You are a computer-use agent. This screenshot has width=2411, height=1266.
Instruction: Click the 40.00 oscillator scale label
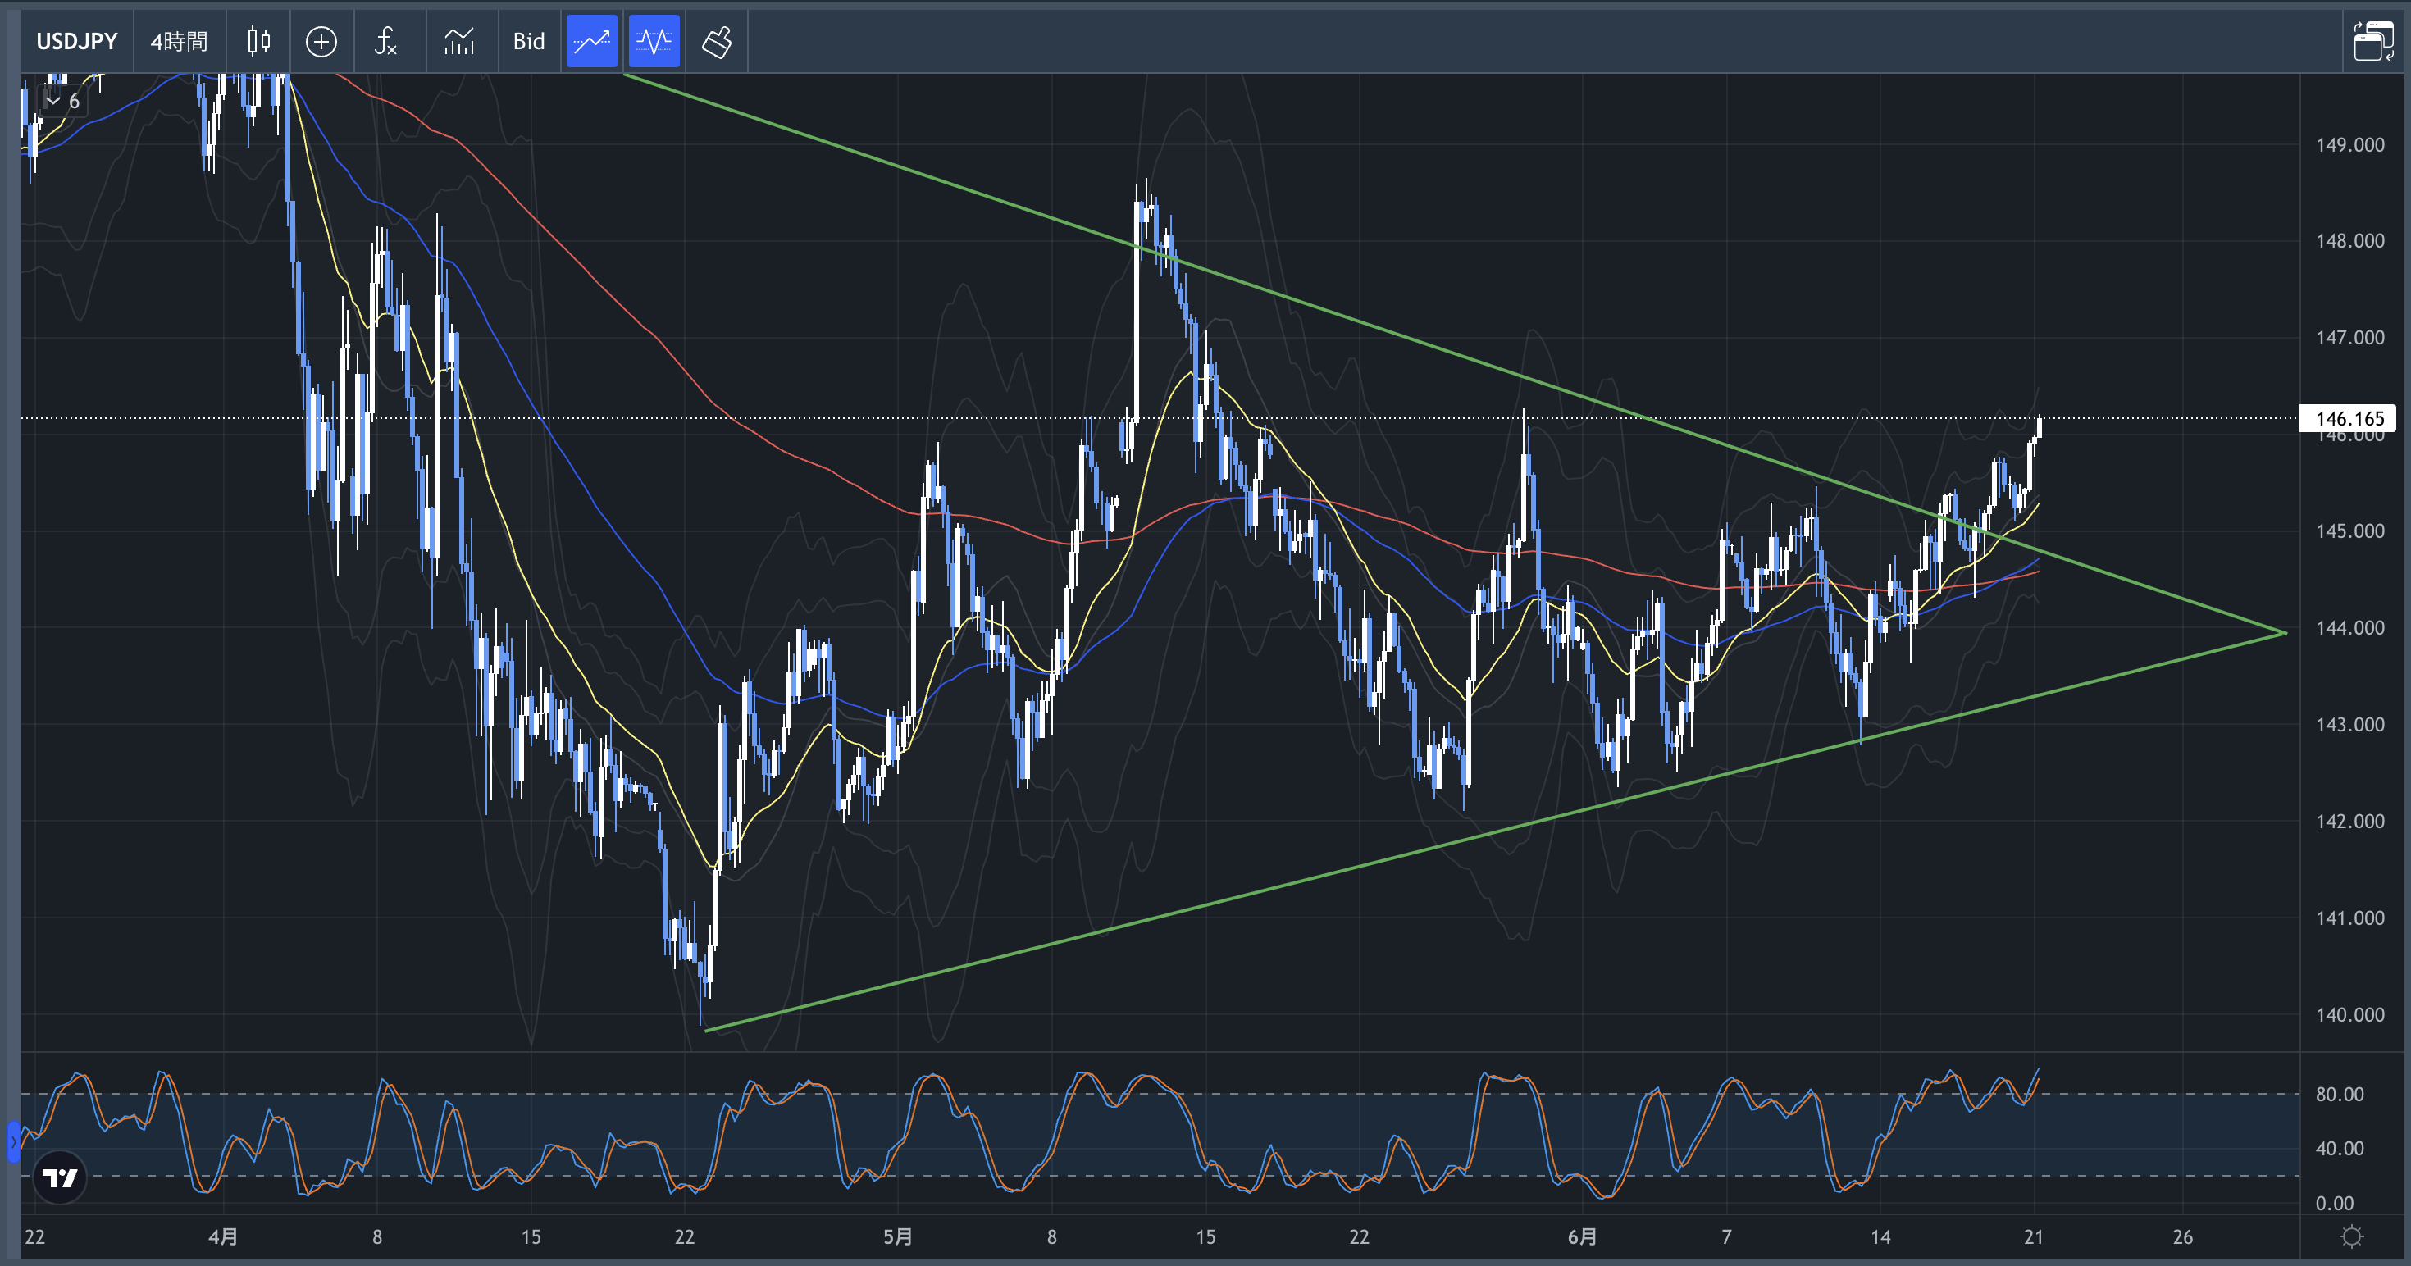tap(2339, 1148)
